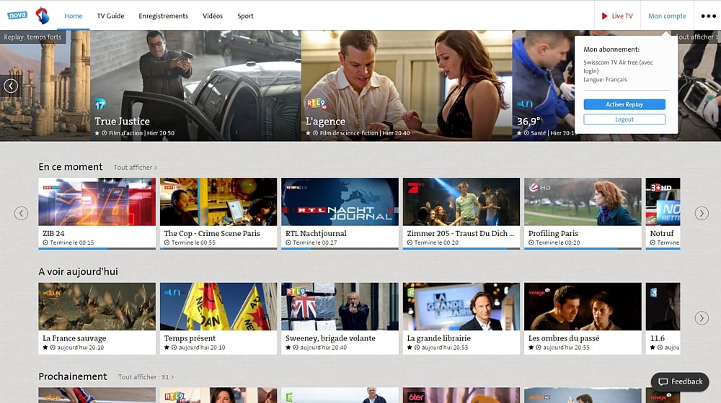Click the 36,9° banner title
721x403 pixels.
point(528,122)
